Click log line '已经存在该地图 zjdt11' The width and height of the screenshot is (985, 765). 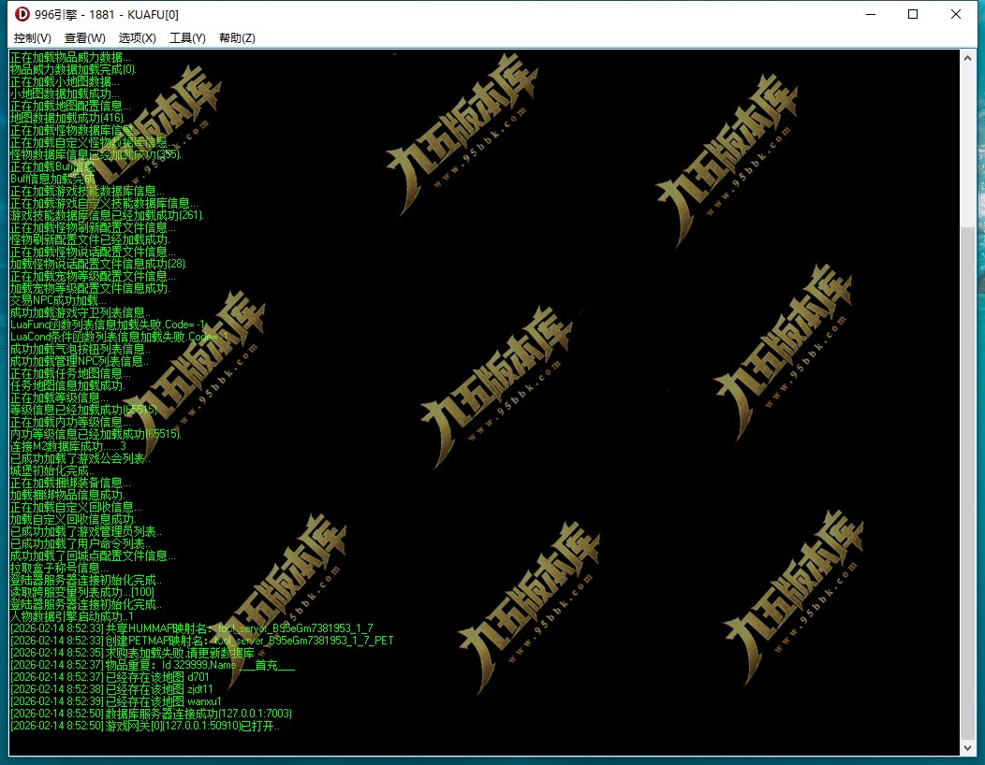point(111,689)
